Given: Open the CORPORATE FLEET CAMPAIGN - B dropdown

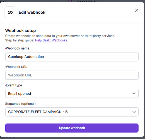Looking at the screenshot, I should pyautogui.click(x=72, y=112).
